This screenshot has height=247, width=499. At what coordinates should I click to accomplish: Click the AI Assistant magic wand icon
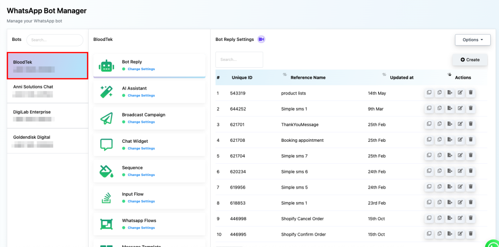[x=106, y=92]
